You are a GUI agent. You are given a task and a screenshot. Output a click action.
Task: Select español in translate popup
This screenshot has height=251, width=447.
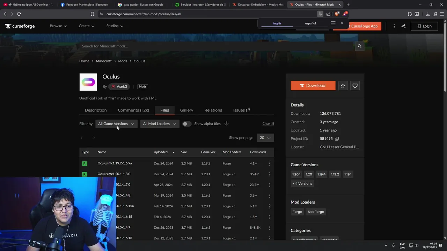[x=310, y=23]
